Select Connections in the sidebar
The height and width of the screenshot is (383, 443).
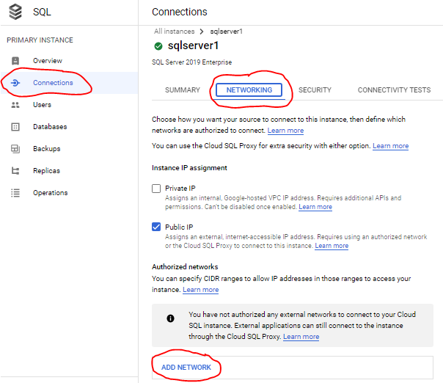[69, 83]
